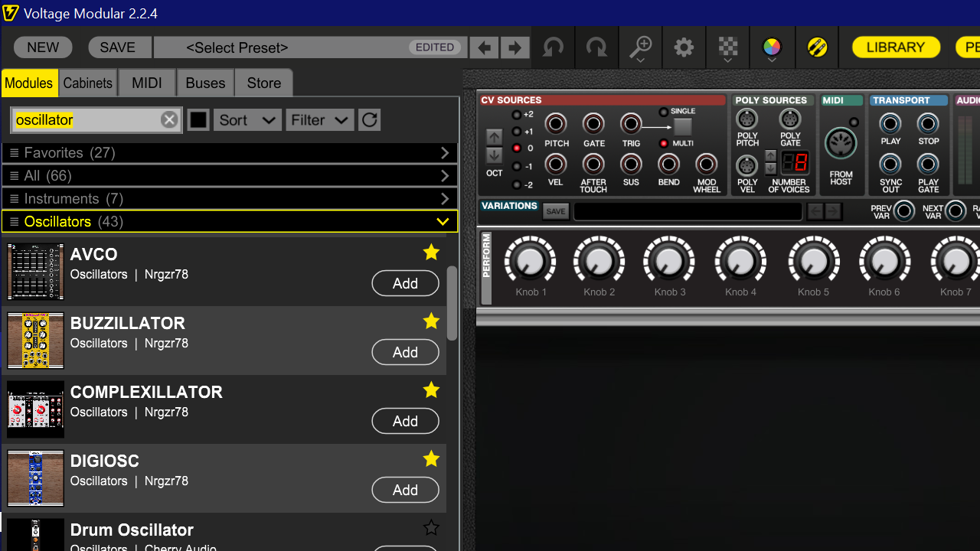Open the settings gear
This screenshot has width=980, height=551.
coord(684,47)
